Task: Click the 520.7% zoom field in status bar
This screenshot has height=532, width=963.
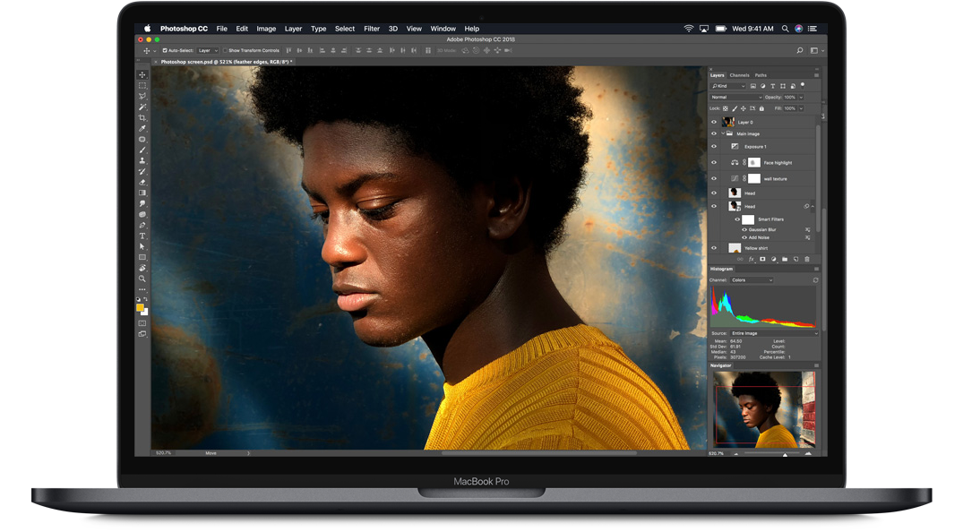Action: click(163, 453)
